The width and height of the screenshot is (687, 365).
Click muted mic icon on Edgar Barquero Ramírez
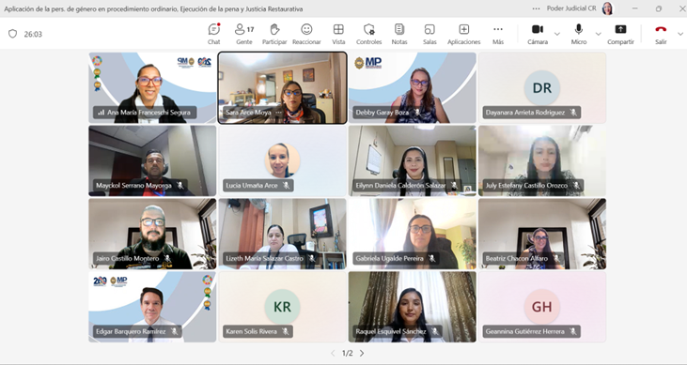click(x=175, y=332)
